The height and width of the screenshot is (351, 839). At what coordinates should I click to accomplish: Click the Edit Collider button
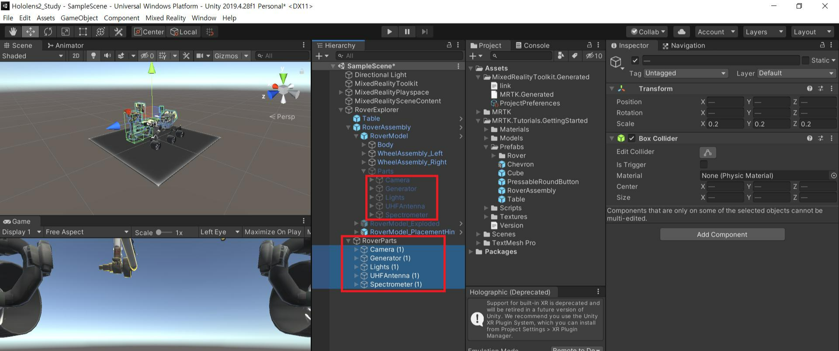(707, 152)
